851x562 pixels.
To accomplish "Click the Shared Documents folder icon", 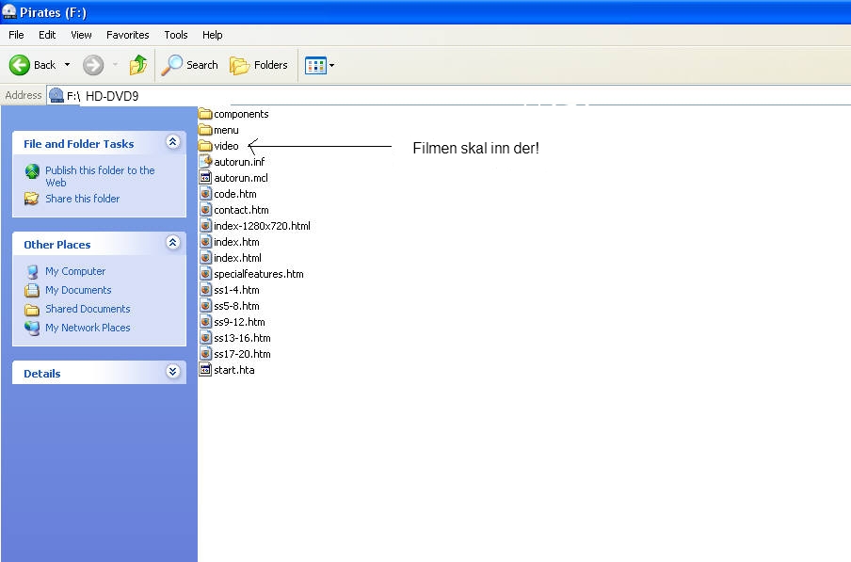I will coord(32,310).
